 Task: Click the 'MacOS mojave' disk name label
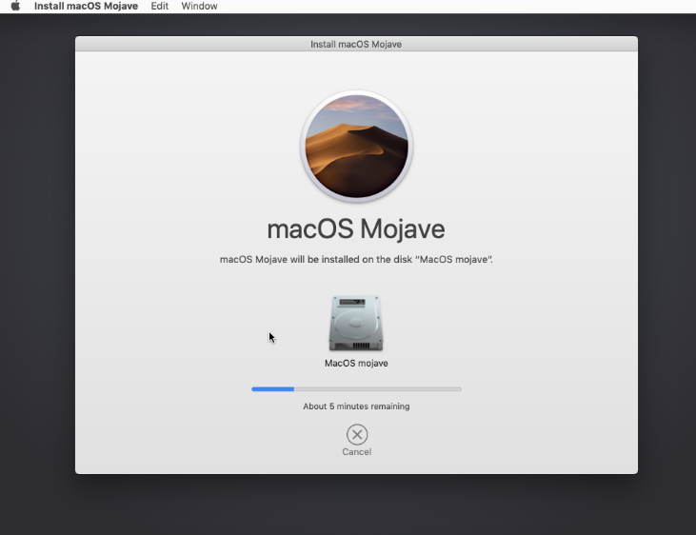point(356,364)
